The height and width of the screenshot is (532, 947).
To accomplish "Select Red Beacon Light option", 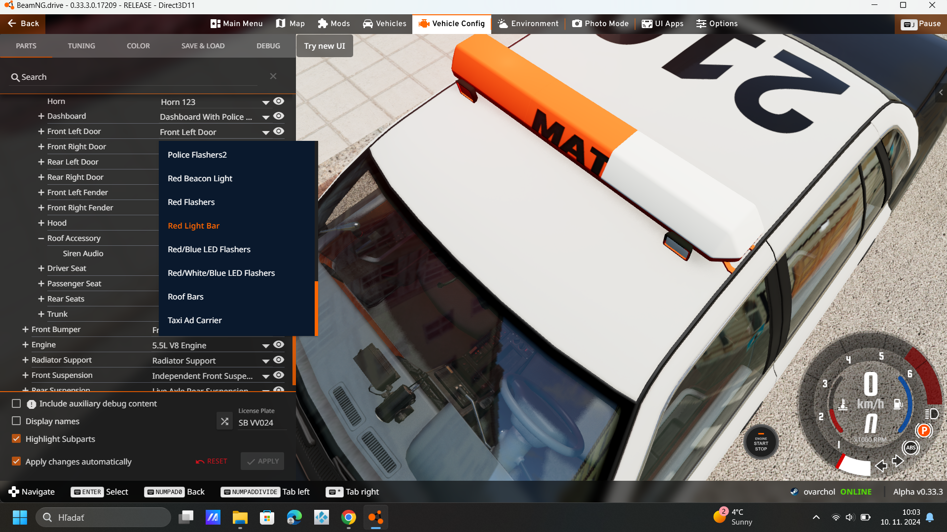I will pos(237,178).
